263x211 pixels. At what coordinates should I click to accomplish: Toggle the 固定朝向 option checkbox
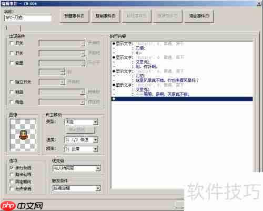(12, 182)
